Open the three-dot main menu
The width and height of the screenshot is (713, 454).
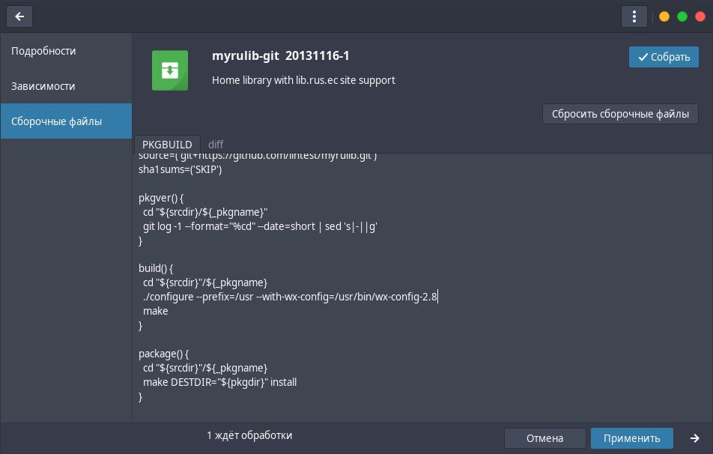coord(634,16)
